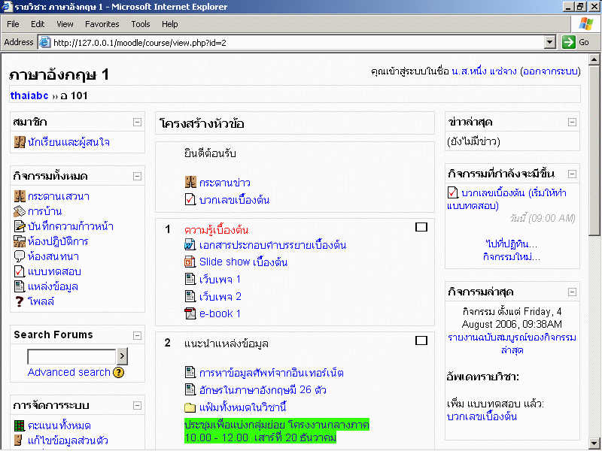Screen dimensions: 602x451
Task: Toggle the show-only-topic 2 box
Action: 421,341
